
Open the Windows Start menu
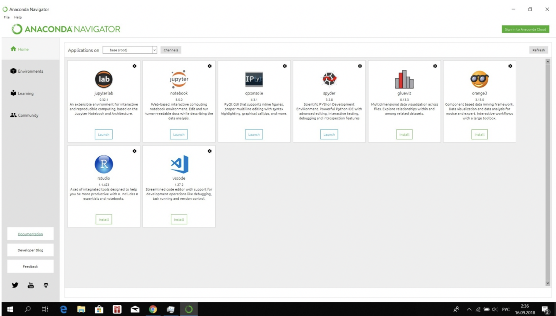click(x=10, y=309)
